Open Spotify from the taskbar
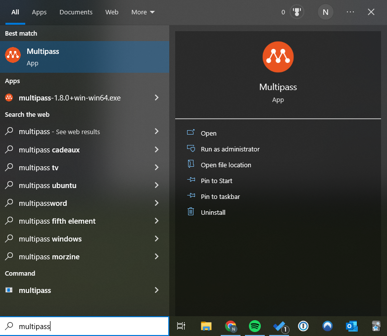The height and width of the screenshot is (336, 387). pos(255,326)
